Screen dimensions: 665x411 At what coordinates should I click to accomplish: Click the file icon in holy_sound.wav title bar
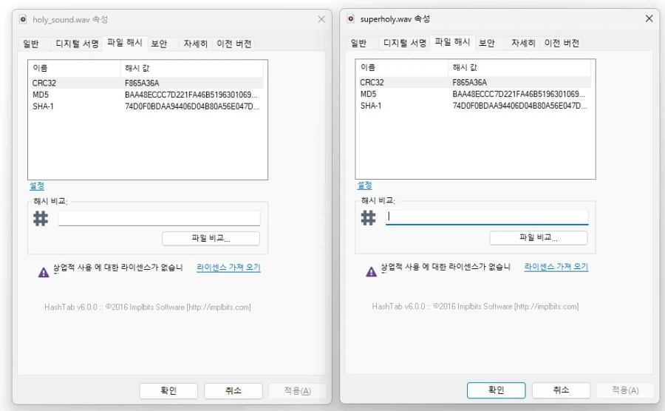pyautogui.click(x=24, y=19)
